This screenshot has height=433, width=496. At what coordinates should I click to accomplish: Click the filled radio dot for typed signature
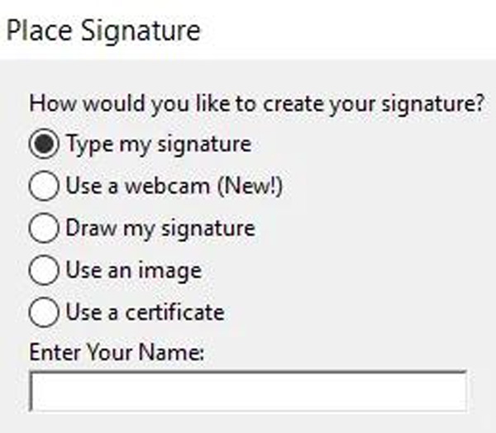pos(45,145)
